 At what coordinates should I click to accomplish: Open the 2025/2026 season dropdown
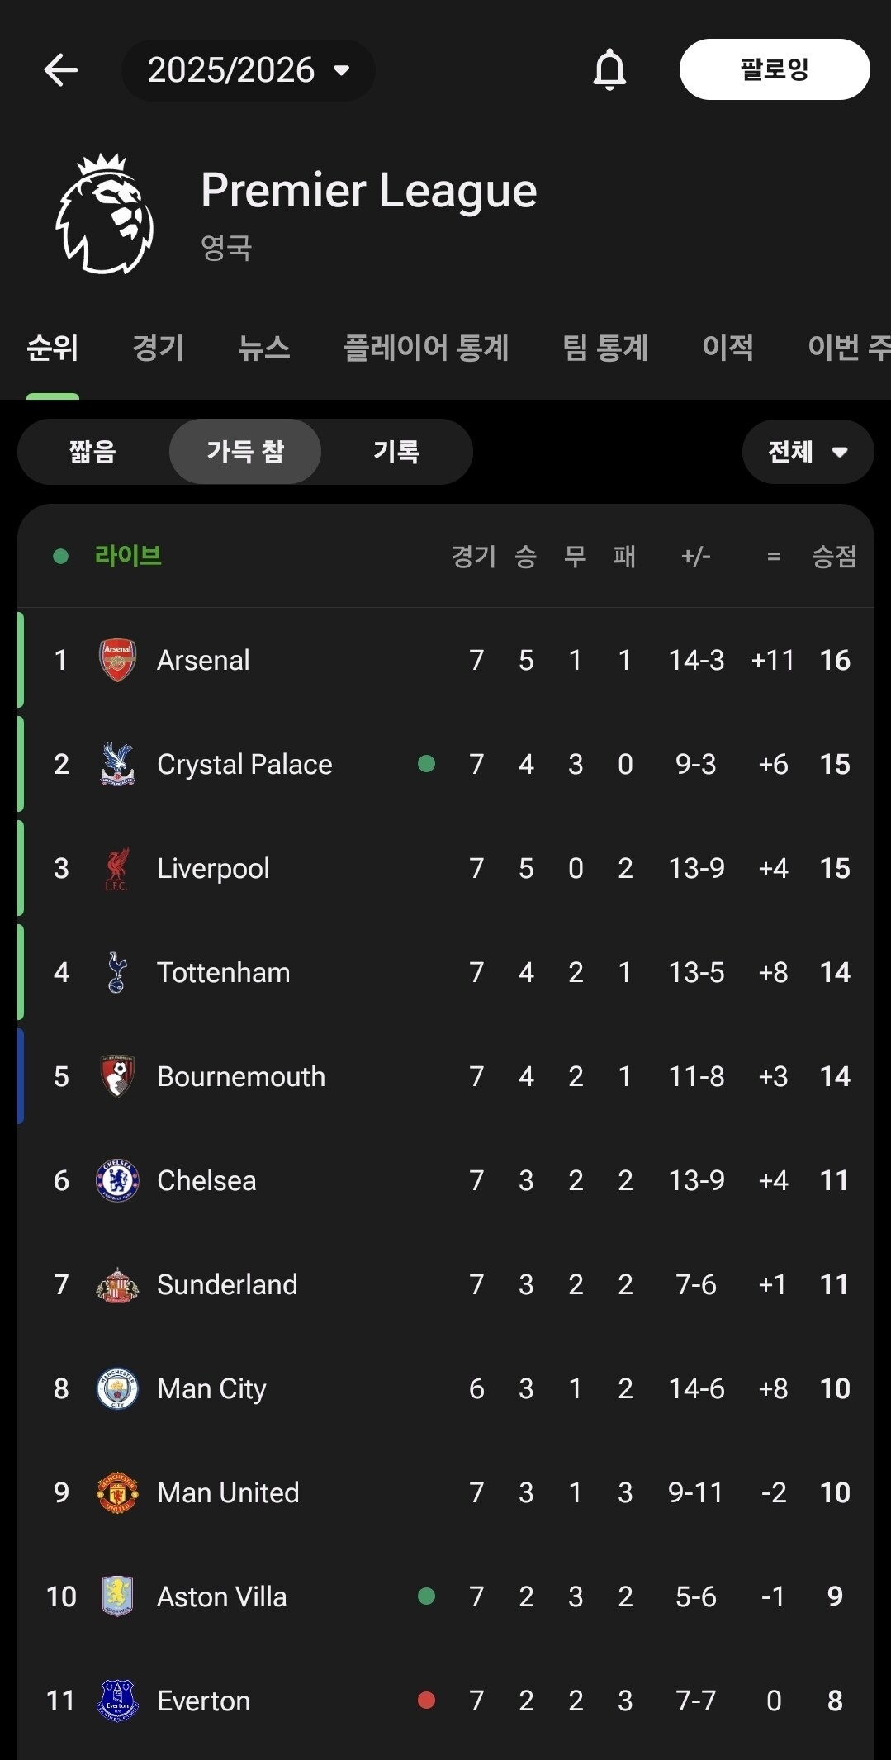point(248,70)
